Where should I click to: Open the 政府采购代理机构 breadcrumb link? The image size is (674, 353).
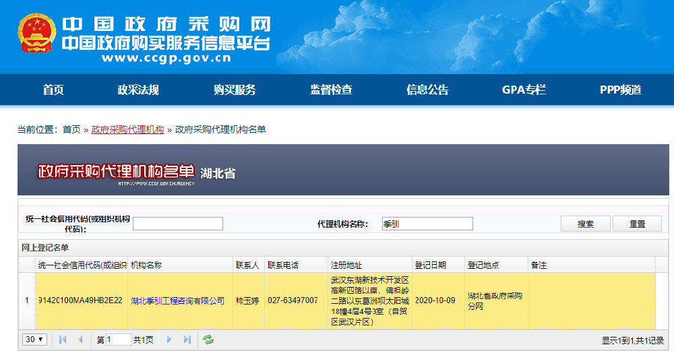click(127, 129)
